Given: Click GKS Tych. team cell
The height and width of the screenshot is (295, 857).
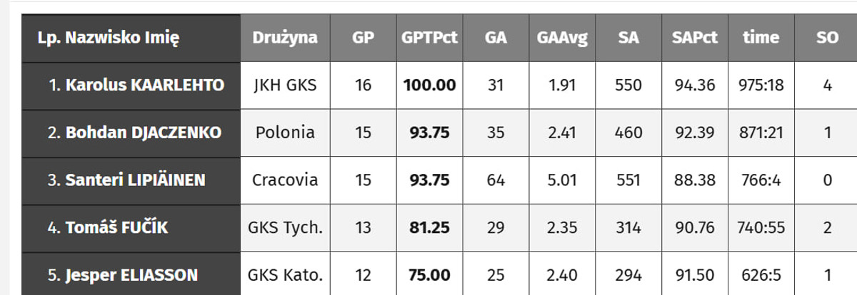Looking at the screenshot, I should 285,228.
